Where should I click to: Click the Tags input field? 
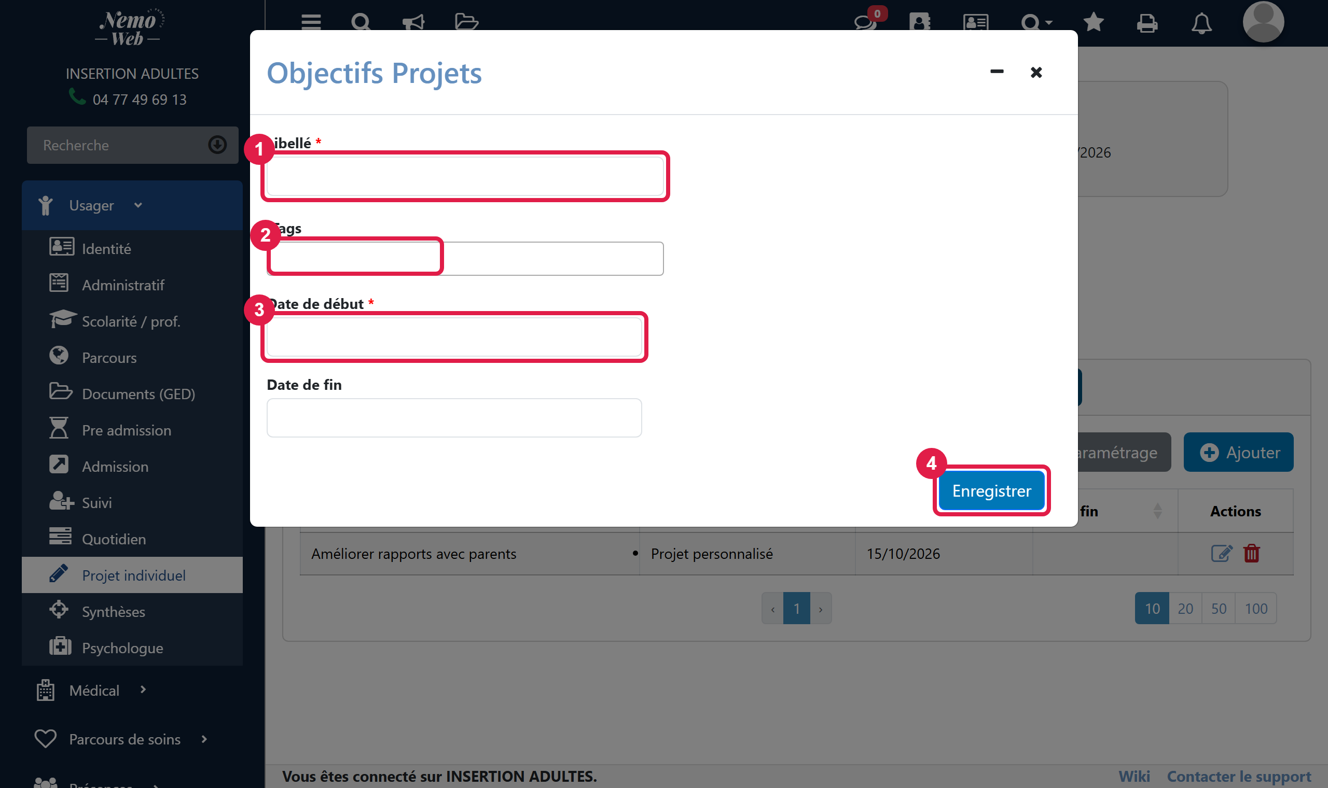tap(465, 258)
